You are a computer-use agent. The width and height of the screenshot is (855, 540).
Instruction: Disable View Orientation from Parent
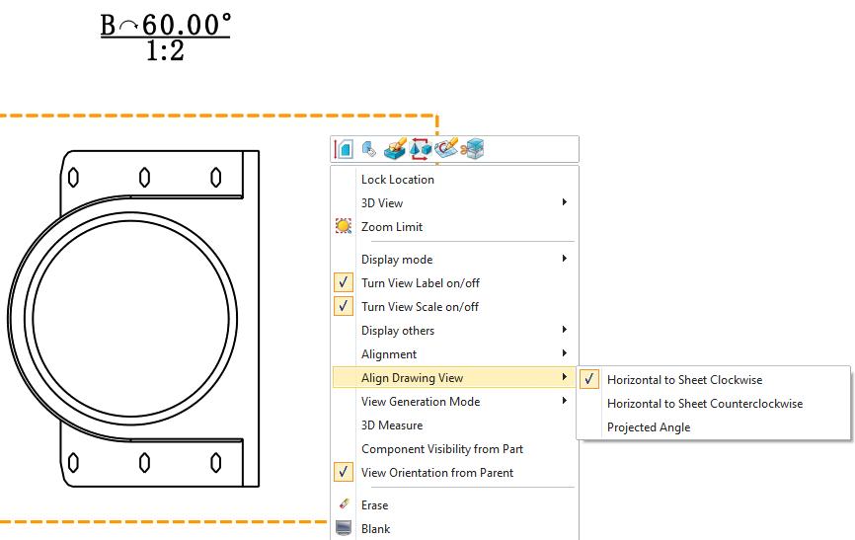(344, 473)
